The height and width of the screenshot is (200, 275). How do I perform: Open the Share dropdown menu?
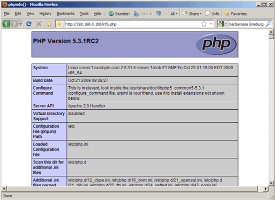pos(192,14)
